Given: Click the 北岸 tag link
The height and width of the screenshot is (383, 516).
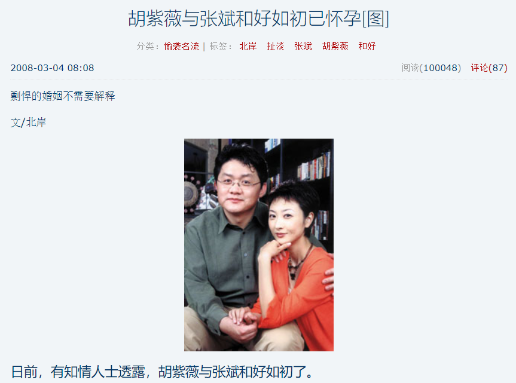Looking at the screenshot, I should coord(248,46).
